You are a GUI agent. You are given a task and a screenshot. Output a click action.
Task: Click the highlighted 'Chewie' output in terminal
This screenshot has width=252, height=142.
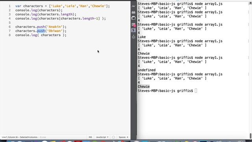[x=144, y=87]
